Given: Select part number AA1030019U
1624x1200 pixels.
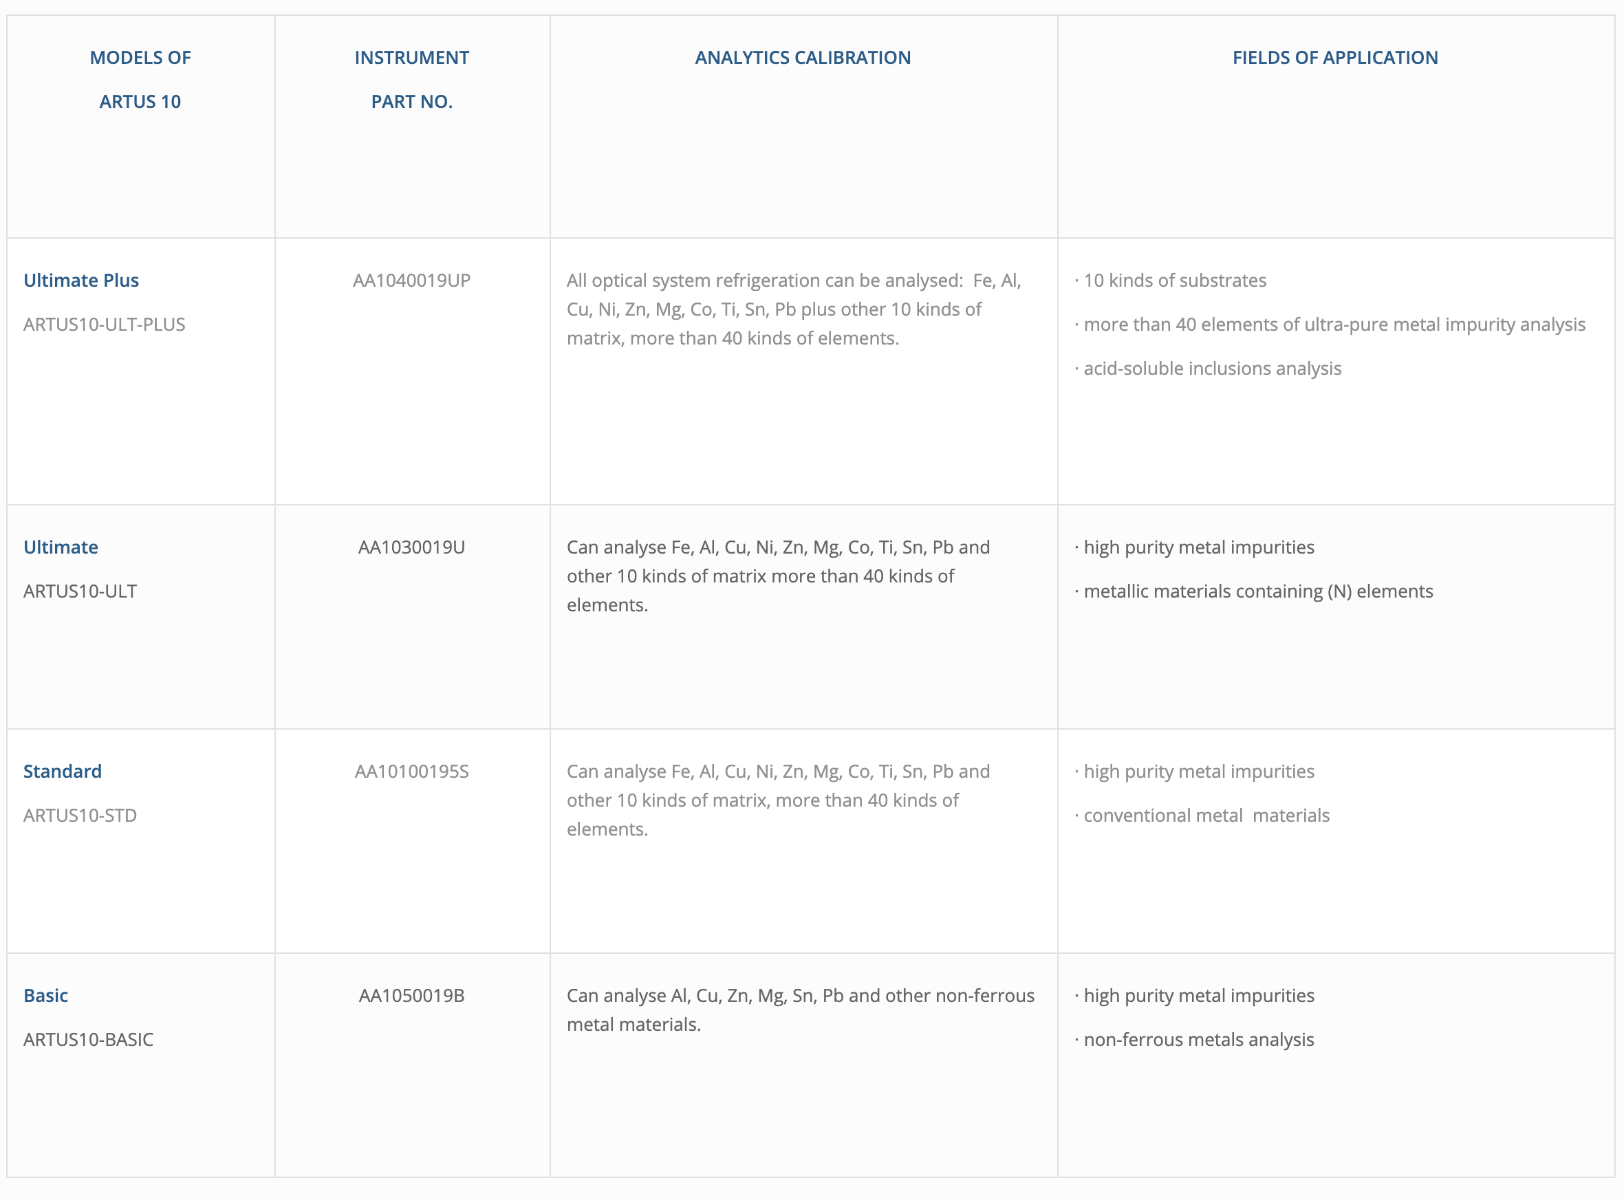Looking at the screenshot, I should point(411,547).
